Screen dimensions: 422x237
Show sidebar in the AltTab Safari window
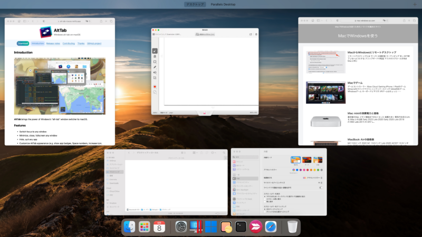25,21
